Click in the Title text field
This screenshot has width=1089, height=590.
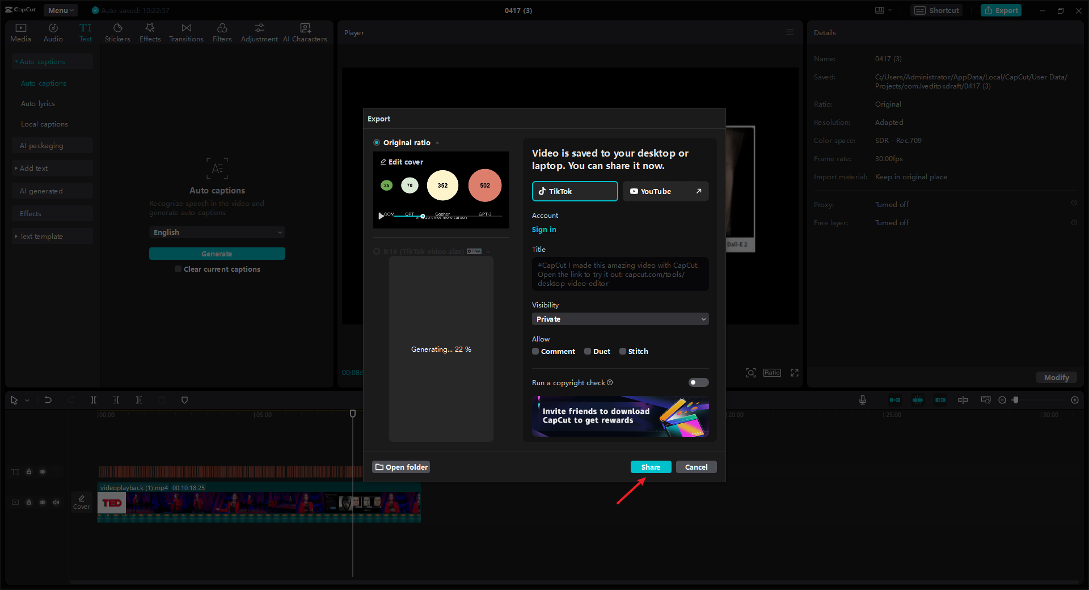point(621,274)
